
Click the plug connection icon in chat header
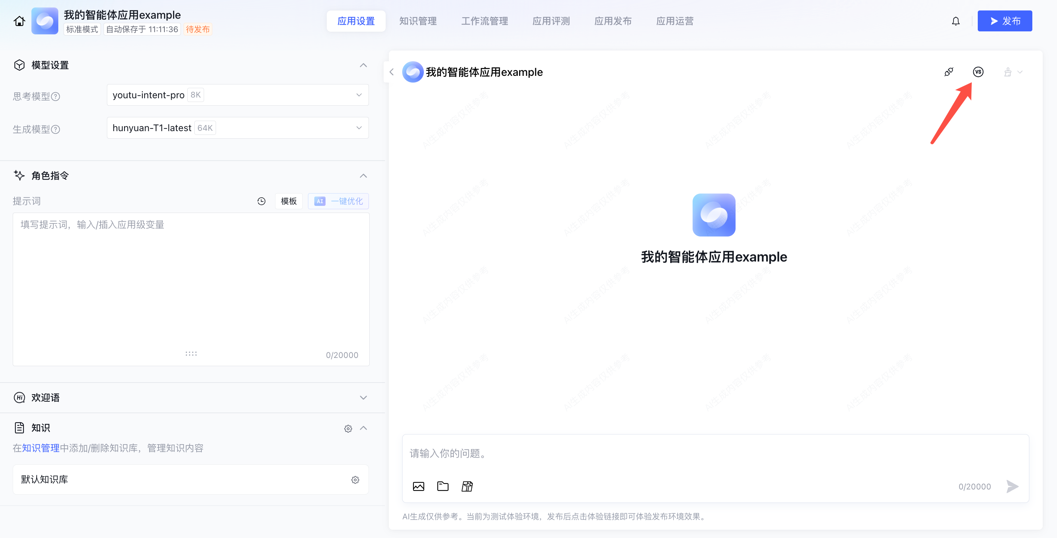[x=949, y=72]
